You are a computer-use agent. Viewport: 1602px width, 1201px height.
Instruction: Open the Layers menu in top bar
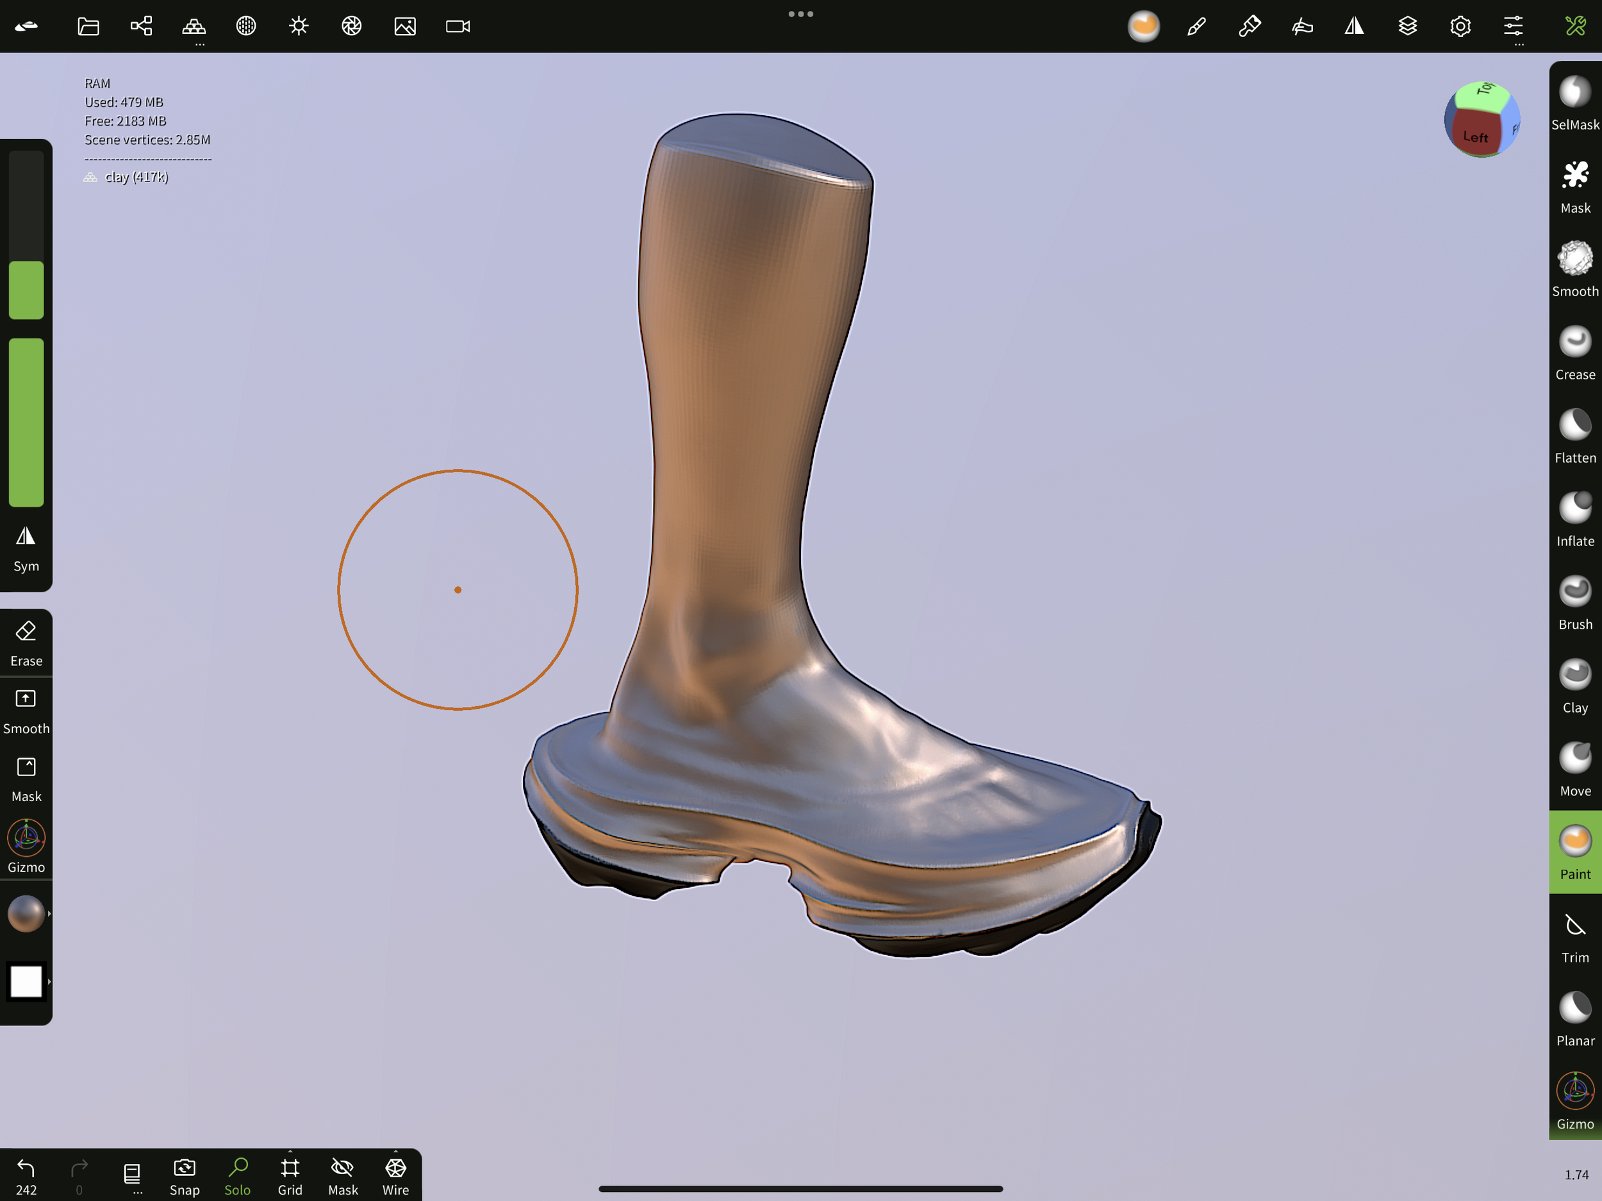[x=1407, y=26]
